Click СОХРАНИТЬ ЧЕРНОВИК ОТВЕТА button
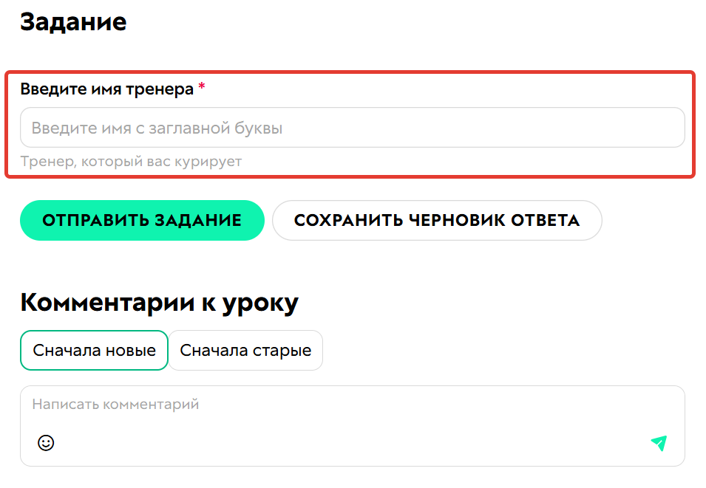 437,221
